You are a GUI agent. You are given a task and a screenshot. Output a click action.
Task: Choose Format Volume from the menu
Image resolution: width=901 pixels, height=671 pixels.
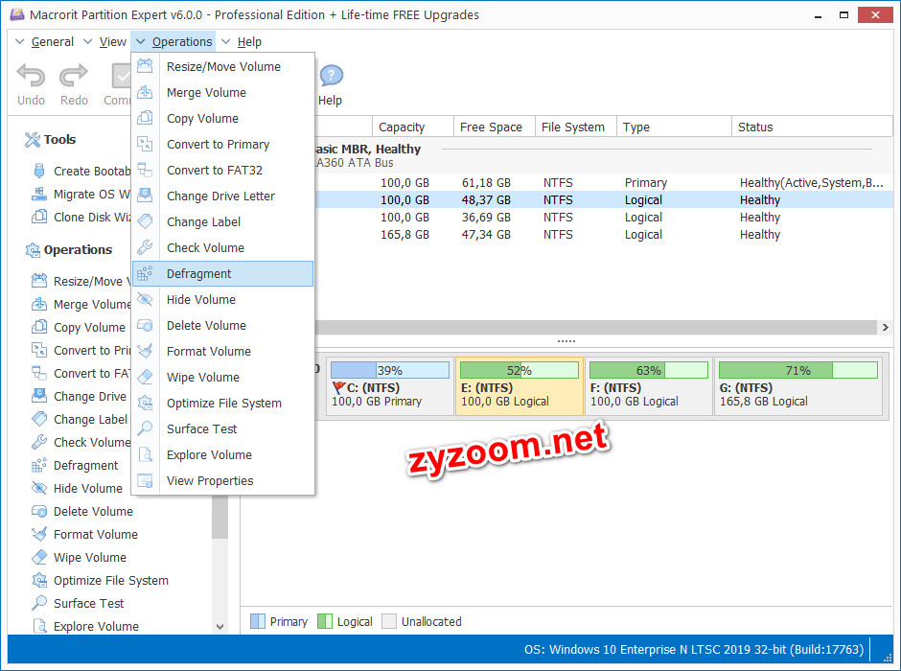click(223, 351)
